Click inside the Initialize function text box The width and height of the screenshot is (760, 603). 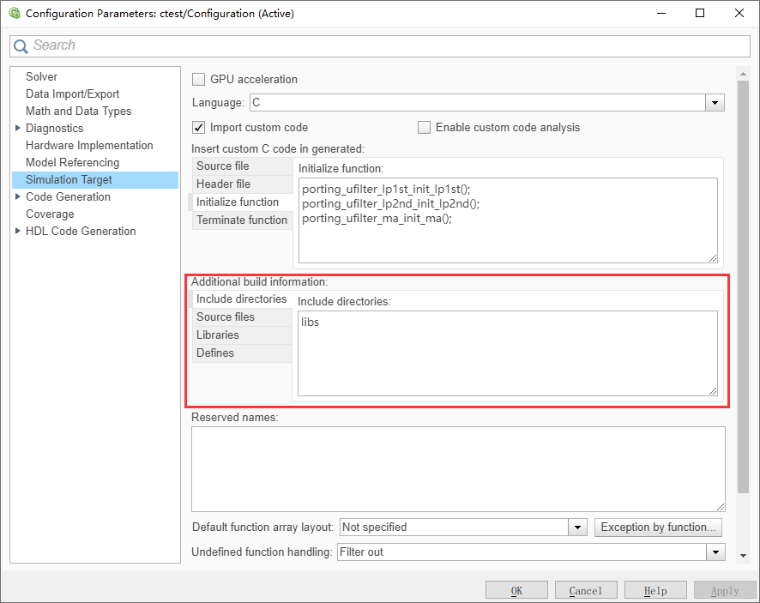pyautogui.click(x=508, y=220)
